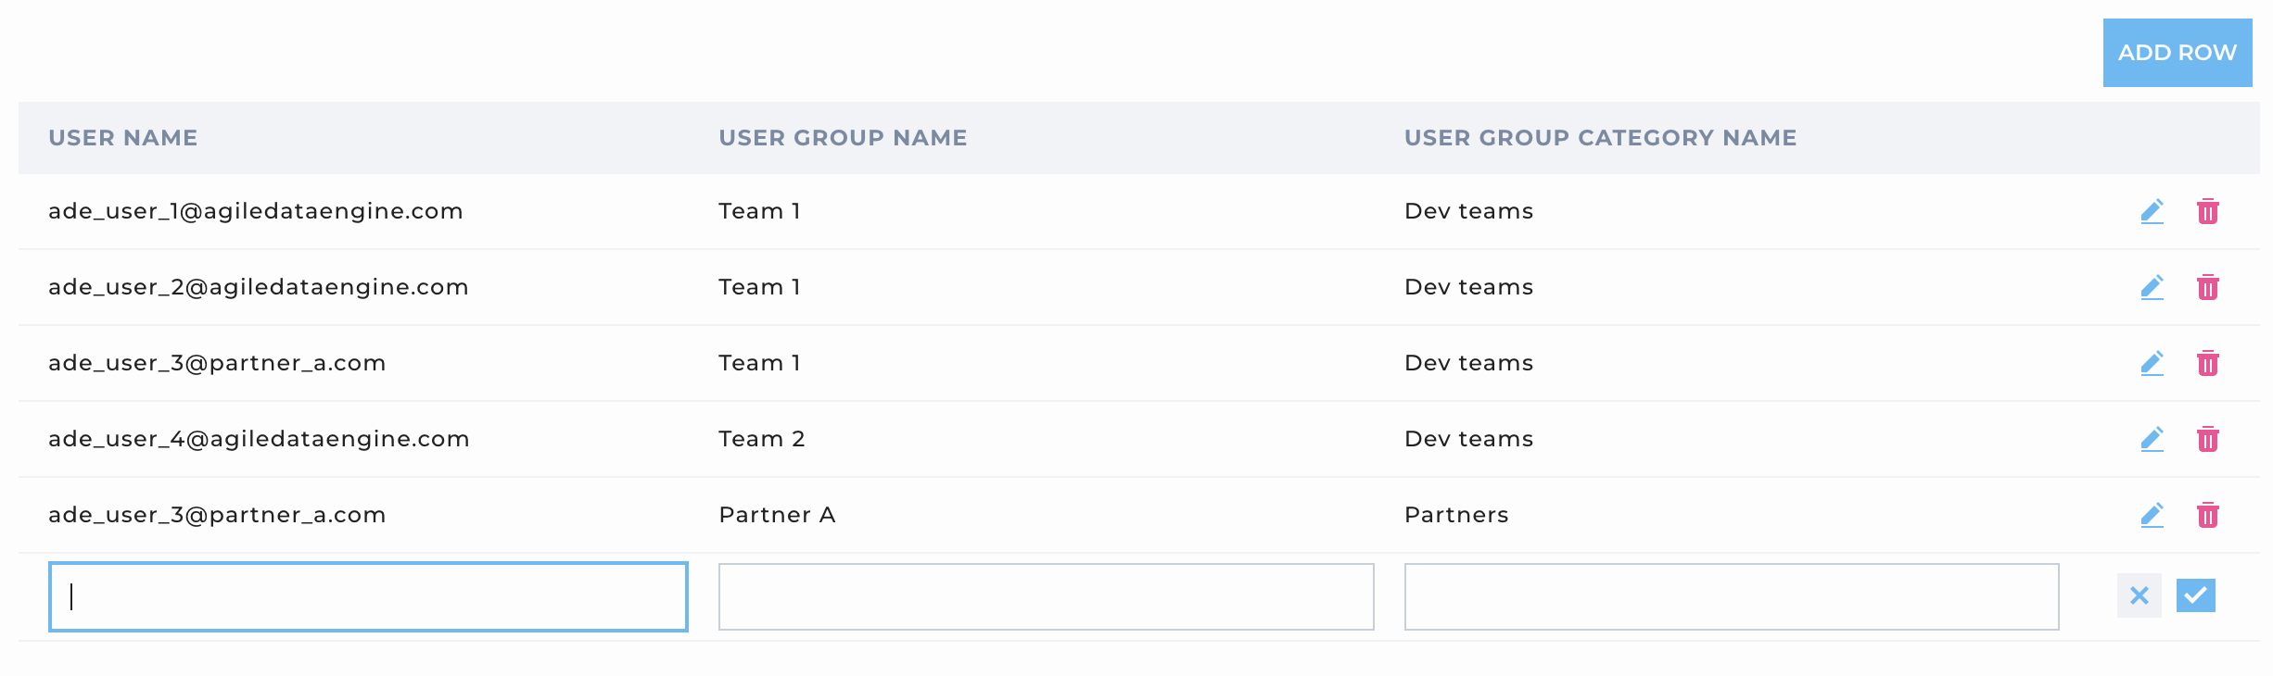The width and height of the screenshot is (2273, 676).
Task: Delete the ade_user_2@agiledataengine.com row
Action: pos(2207,287)
